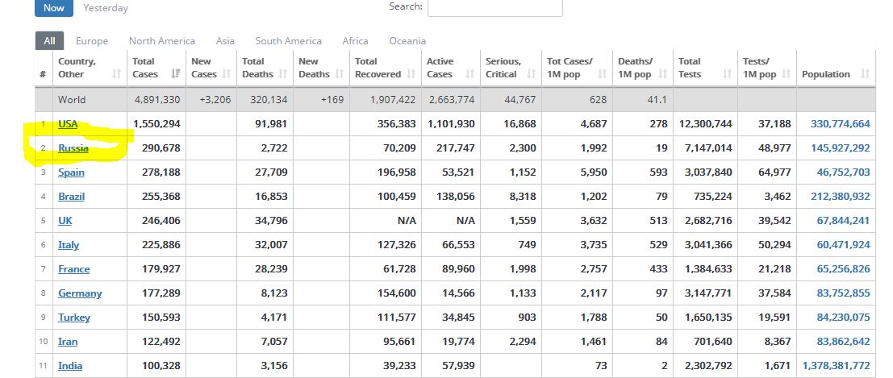This screenshot has height=378, width=893.
Task: Sort table by Total Cases column icon
Action: click(x=176, y=74)
